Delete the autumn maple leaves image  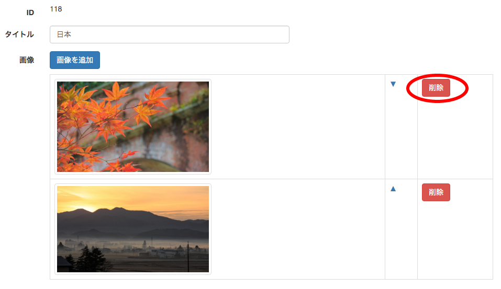[x=436, y=88]
